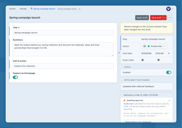Click the Call to action input field
182x128 pixels.
tap(63, 66)
